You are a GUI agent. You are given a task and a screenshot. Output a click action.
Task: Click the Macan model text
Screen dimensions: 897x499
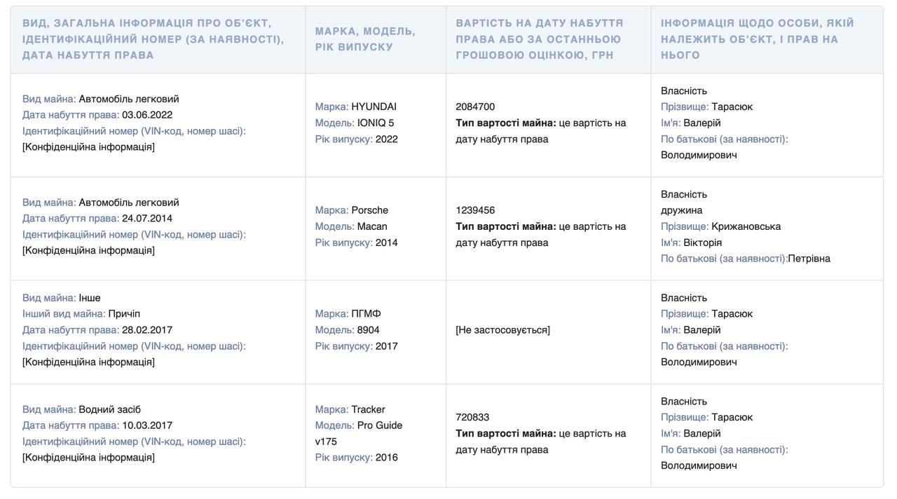click(x=371, y=226)
